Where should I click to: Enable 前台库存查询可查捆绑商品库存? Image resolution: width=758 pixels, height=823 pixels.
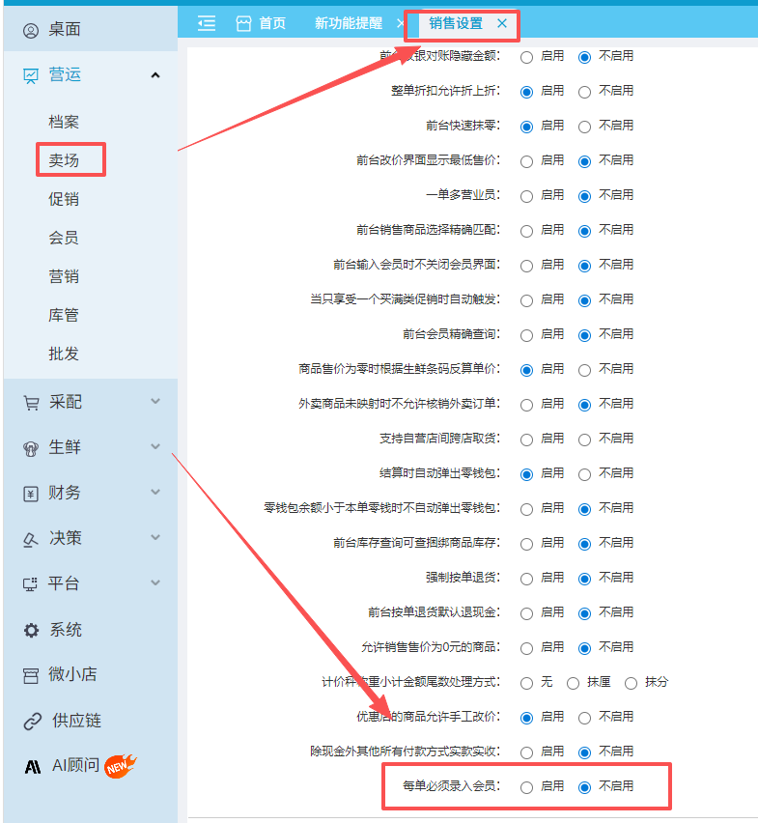pyautogui.click(x=526, y=544)
